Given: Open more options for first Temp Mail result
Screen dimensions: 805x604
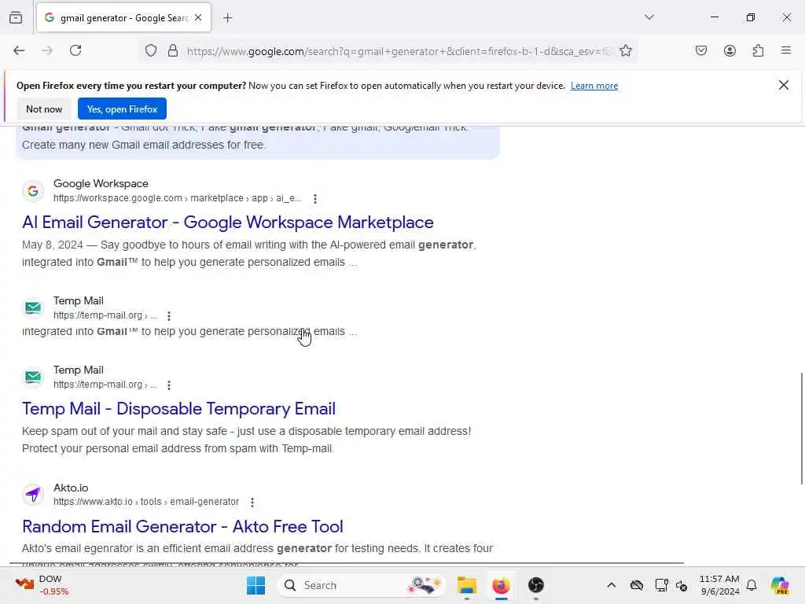Looking at the screenshot, I should click(x=169, y=316).
